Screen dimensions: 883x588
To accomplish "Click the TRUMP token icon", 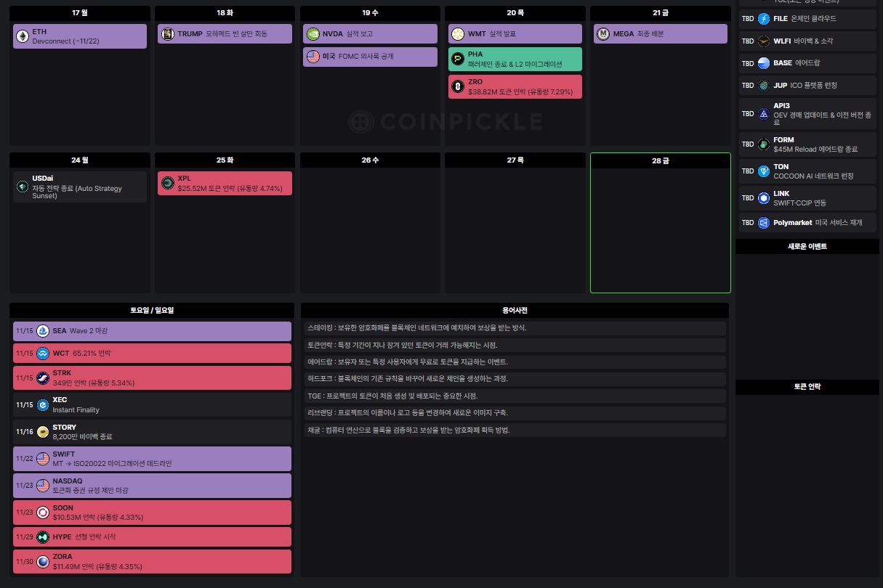I will tap(167, 33).
